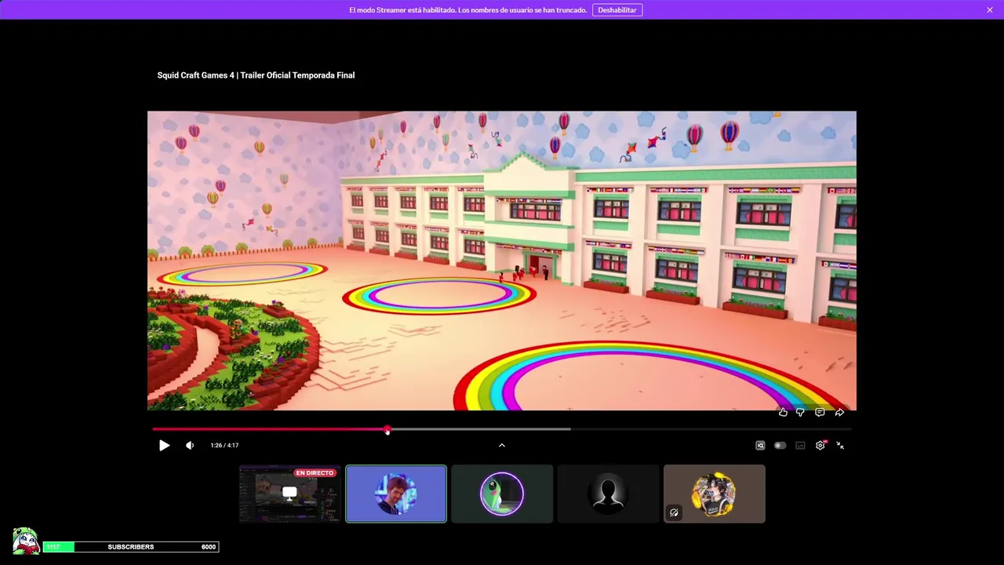Toggle the autoplay switch
The height and width of the screenshot is (565, 1004).
[780, 445]
